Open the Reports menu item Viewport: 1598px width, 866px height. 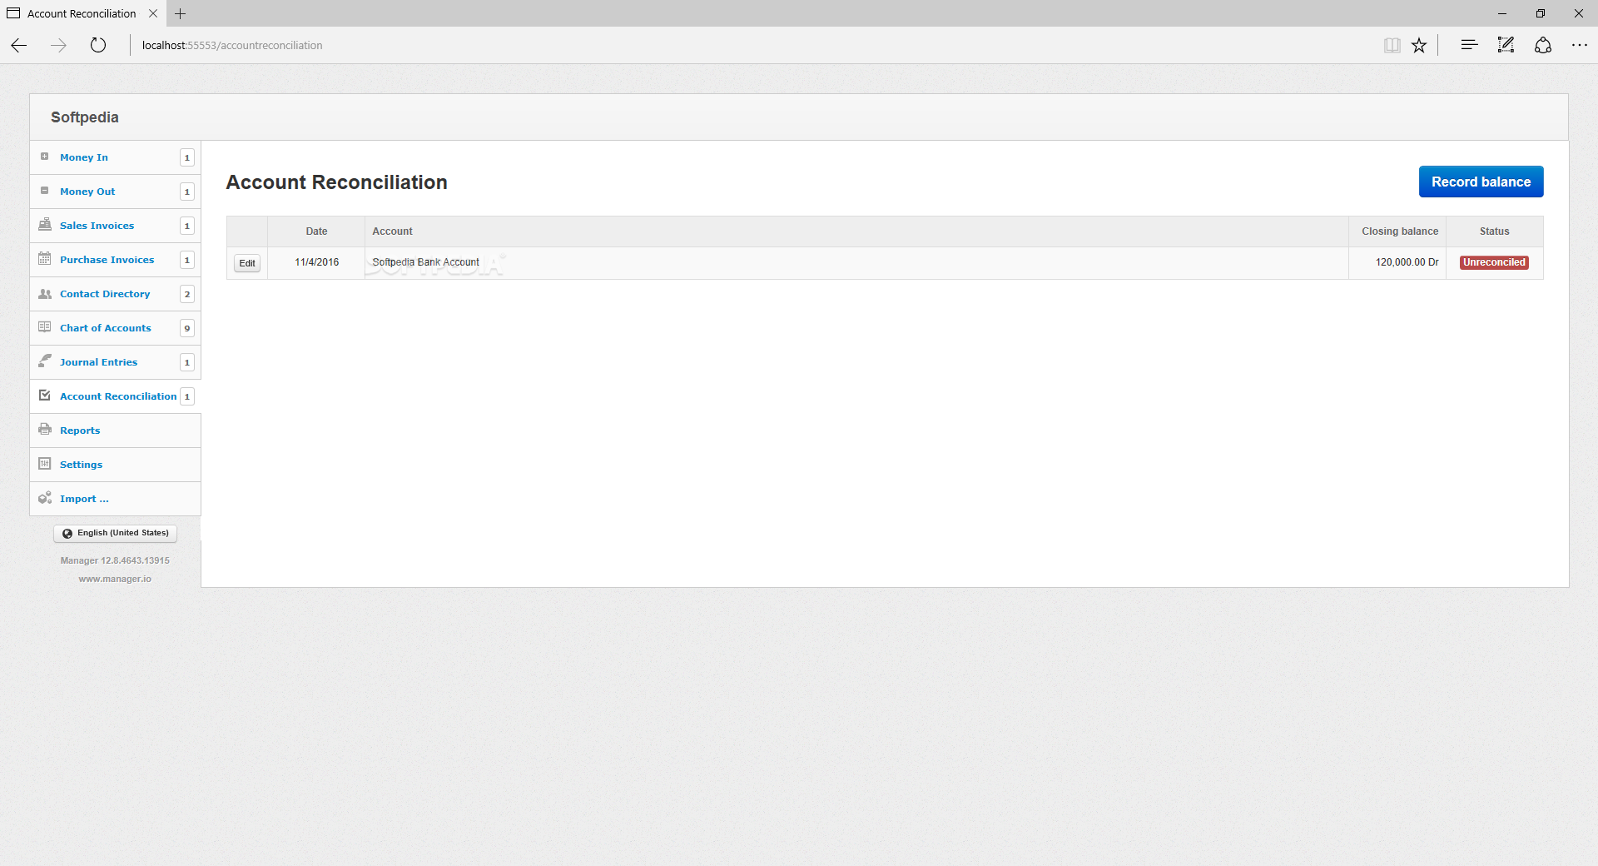(115, 431)
